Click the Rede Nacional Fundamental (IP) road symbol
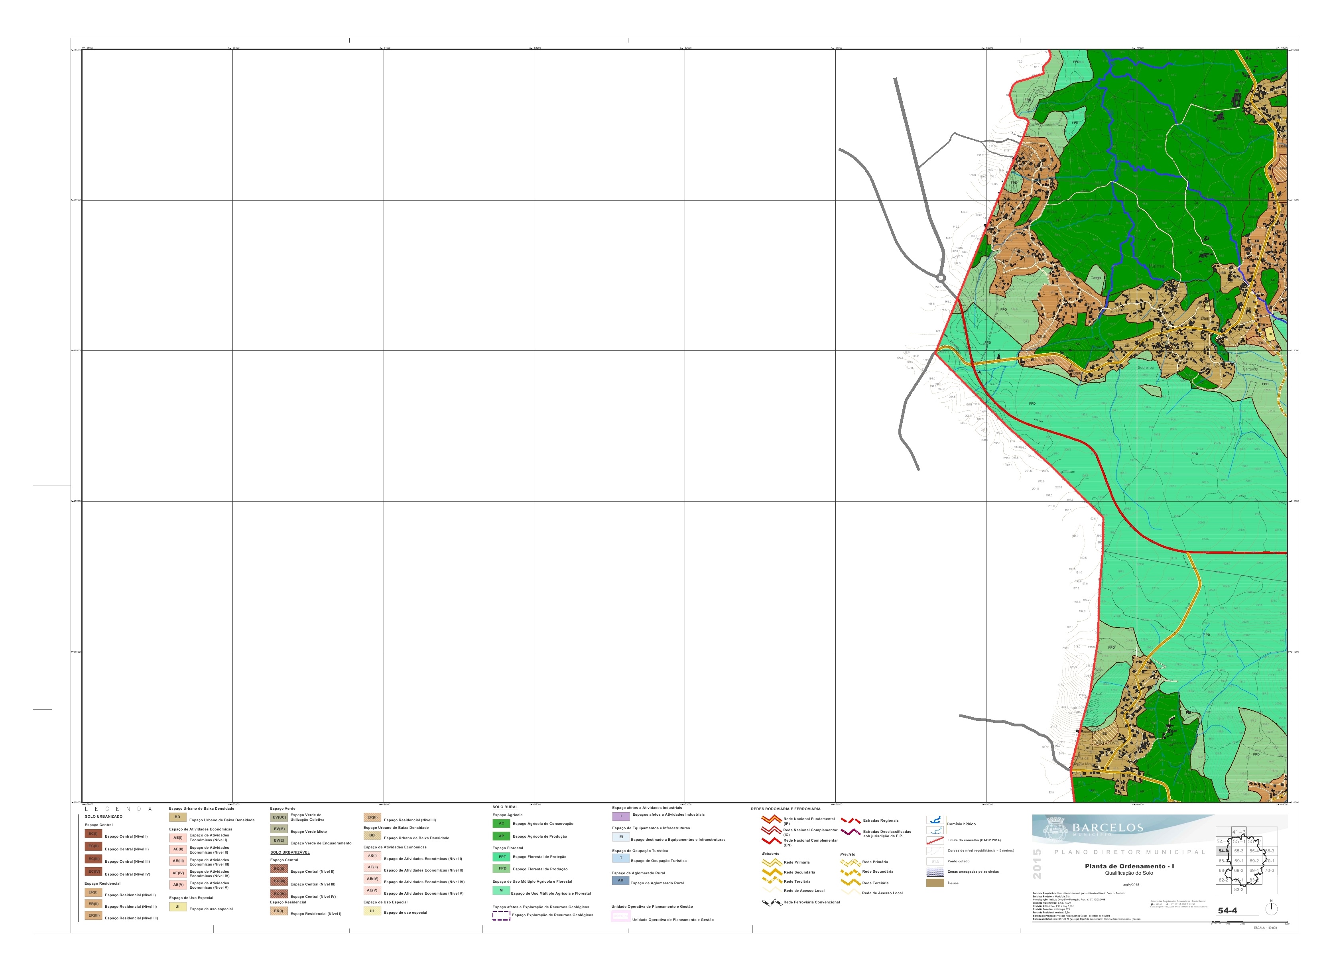 point(771,819)
